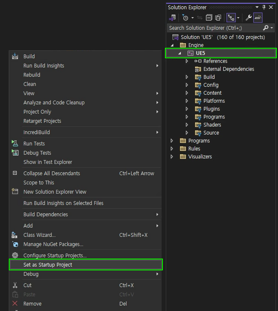
Task: Expand the Plugins filter folder
Action: 187,109
